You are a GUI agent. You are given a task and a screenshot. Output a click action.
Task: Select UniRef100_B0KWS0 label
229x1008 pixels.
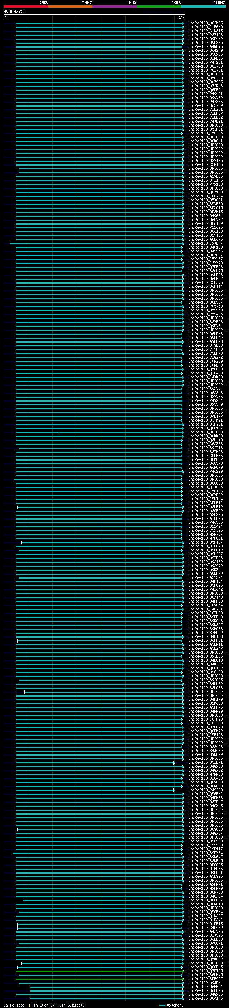pyautogui.click(x=205, y=436)
